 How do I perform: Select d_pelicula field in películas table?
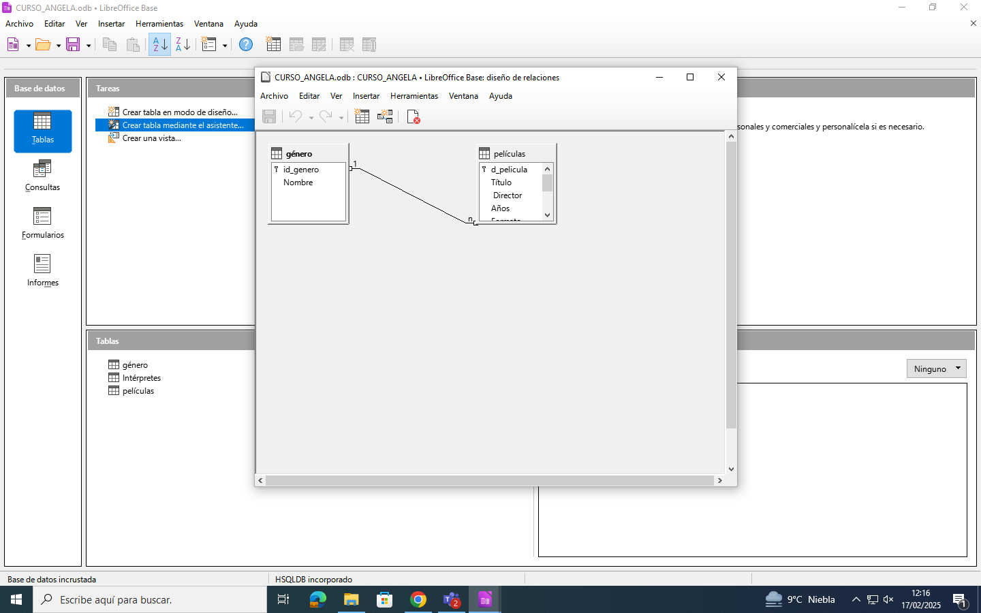509,170
